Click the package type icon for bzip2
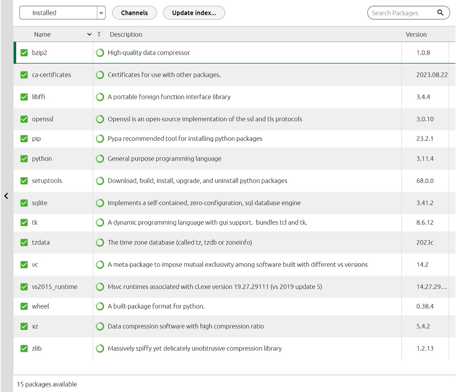This screenshot has height=392, width=456. 100,53
